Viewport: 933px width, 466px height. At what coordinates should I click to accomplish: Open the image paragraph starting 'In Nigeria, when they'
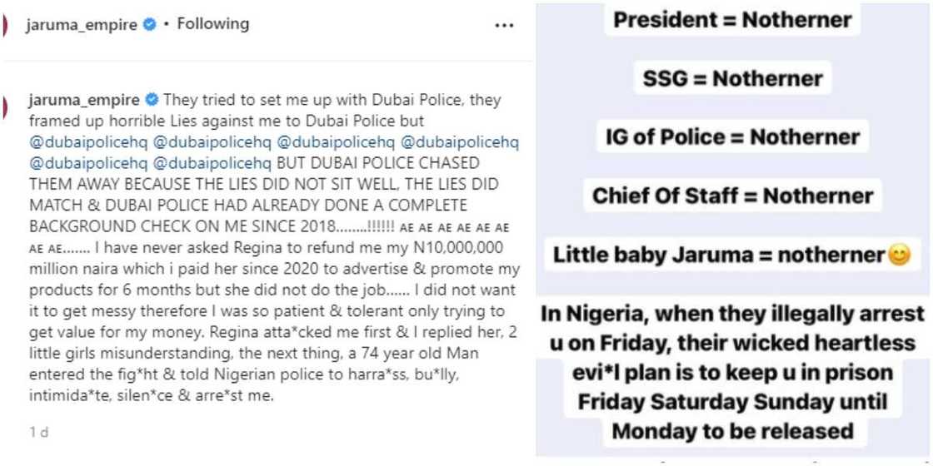pyautogui.click(x=733, y=372)
